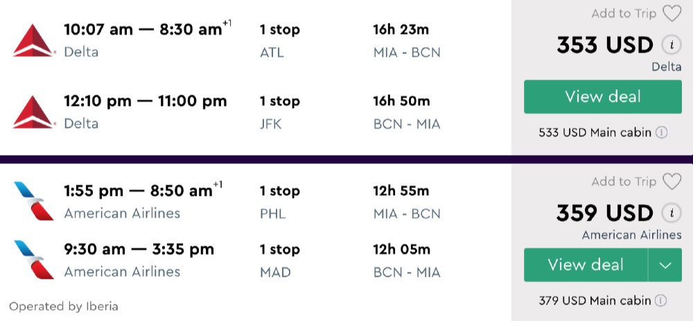Add the American Airlines itinerary to Trip

(x=624, y=181)
